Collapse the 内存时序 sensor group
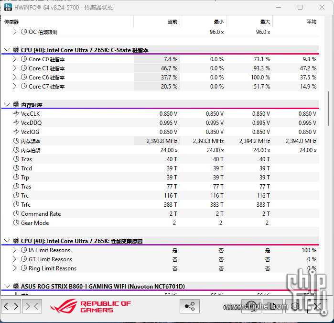Viewport: 334px width, 323px height. click(7, 104)
